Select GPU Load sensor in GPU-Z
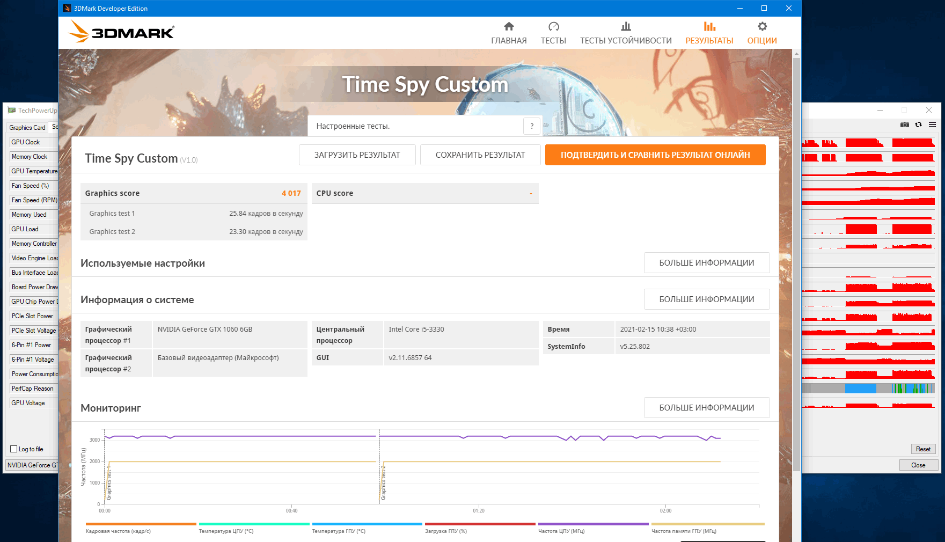Screen dimensions: 945x542 click(34, 229)
